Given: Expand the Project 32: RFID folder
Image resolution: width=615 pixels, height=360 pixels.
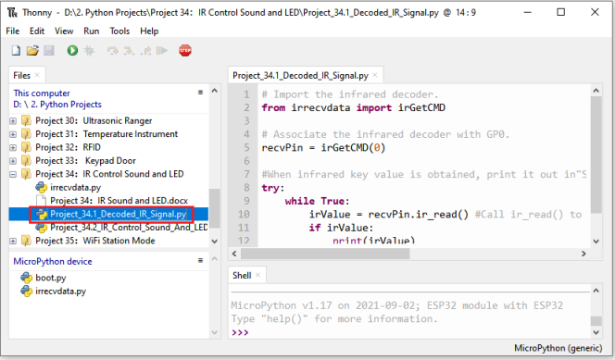Looking at the screenshot, I should click(13, 148).
